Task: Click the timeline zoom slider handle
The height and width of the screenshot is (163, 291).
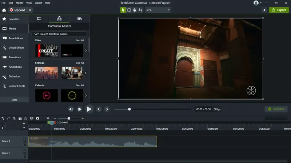Action: pos(69,118)
